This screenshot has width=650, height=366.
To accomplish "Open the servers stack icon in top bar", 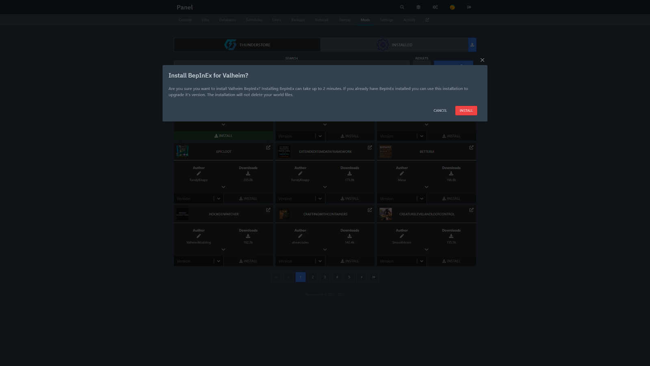I will [x=418, y=7].
